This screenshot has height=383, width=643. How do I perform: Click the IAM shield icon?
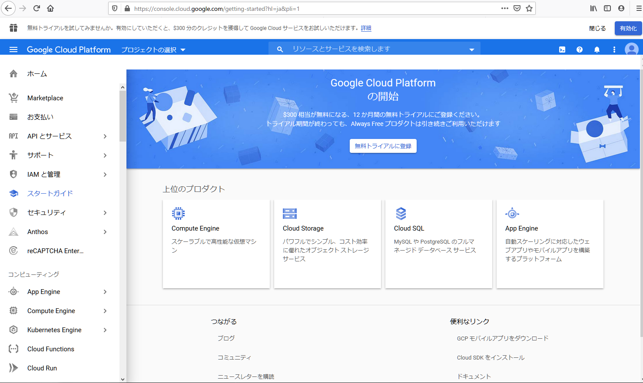(13, 174)
